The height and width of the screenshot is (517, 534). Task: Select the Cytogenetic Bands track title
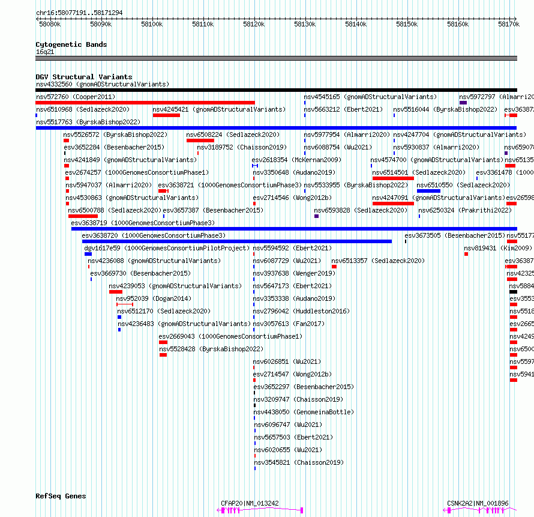coord(71,44)
